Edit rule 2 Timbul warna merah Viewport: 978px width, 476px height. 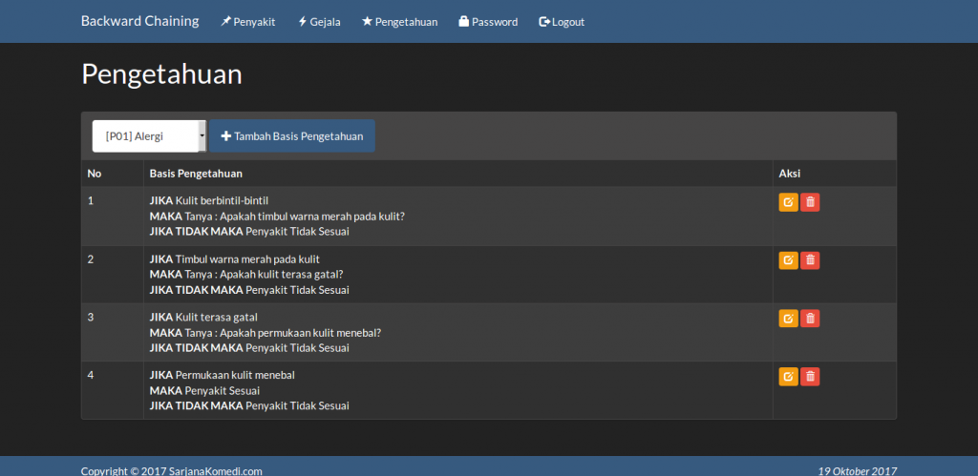pyautogui.click(x=788, y=260)
